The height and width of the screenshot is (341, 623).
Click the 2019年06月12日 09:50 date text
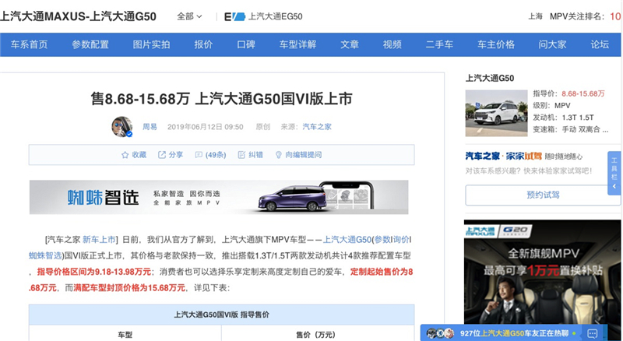click(x=205, y=127)
